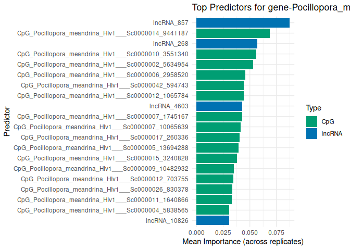Select the lncRNA_10826 bar at the bottom
Image resolution: width=350 pixels, height=250 pixels.
(x=213, y=220)
